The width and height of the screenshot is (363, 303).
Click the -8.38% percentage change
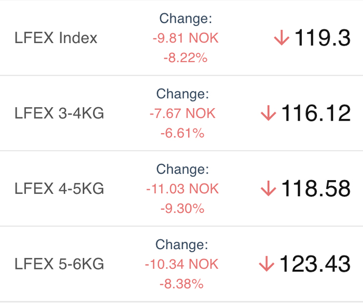[181, 284]
